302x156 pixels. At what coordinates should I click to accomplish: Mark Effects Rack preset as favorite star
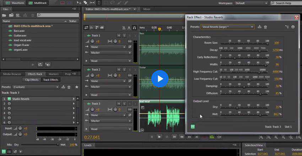click(76, 87)
